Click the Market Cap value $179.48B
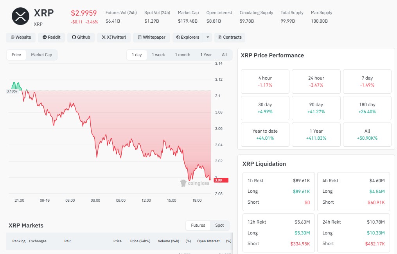Screen dimensions: 397x254 pos(188,21)
